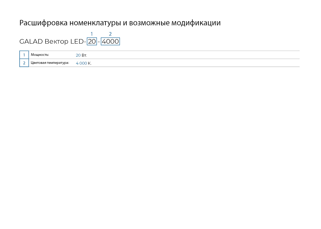
Task: Select table row number cell "1"
Action: click(24, 55)
